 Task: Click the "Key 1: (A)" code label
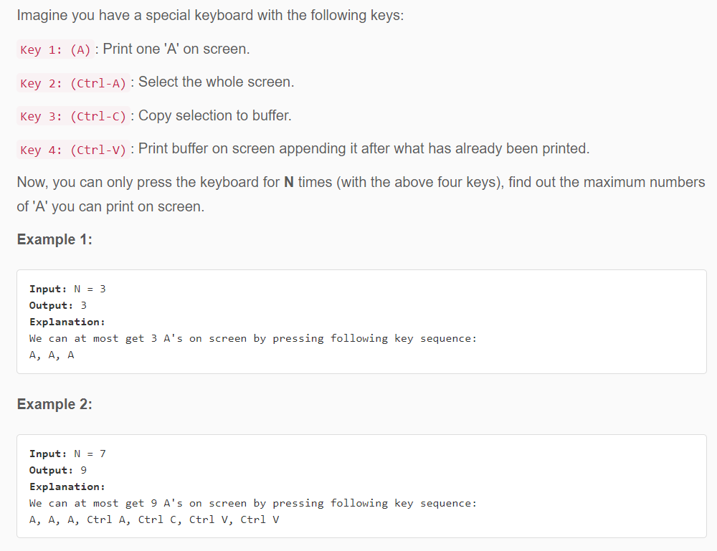pos(56,49)
